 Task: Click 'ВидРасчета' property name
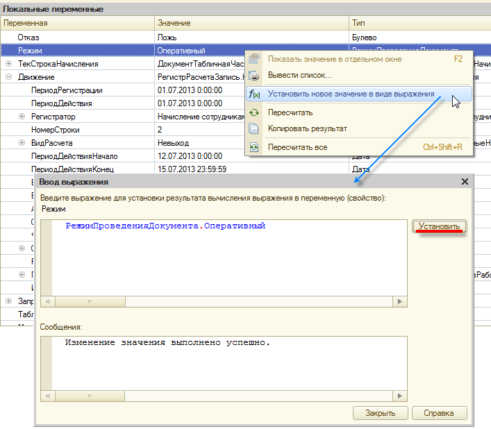pyautogui.click(x=51, y=143)
